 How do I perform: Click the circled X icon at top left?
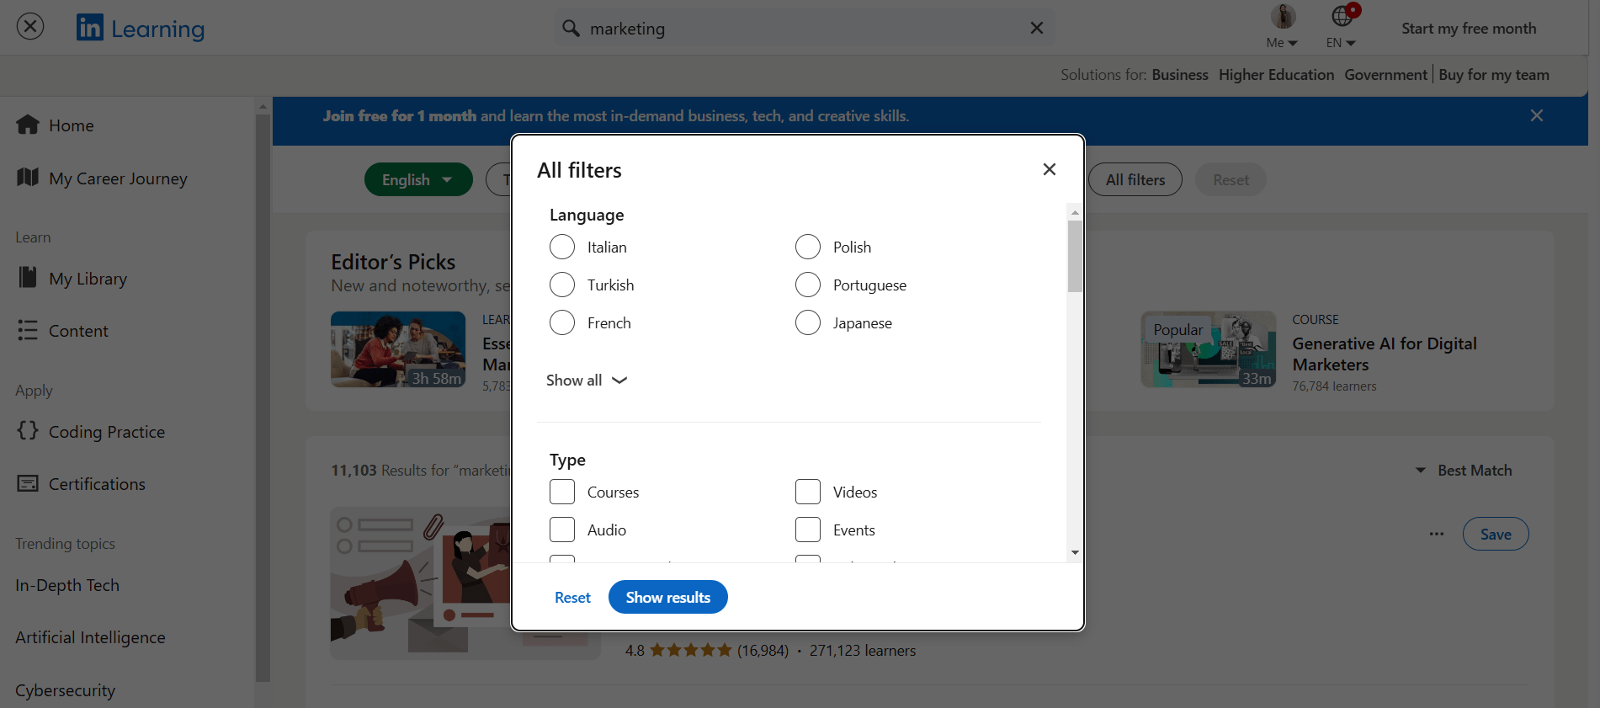[x=30, y=27]
